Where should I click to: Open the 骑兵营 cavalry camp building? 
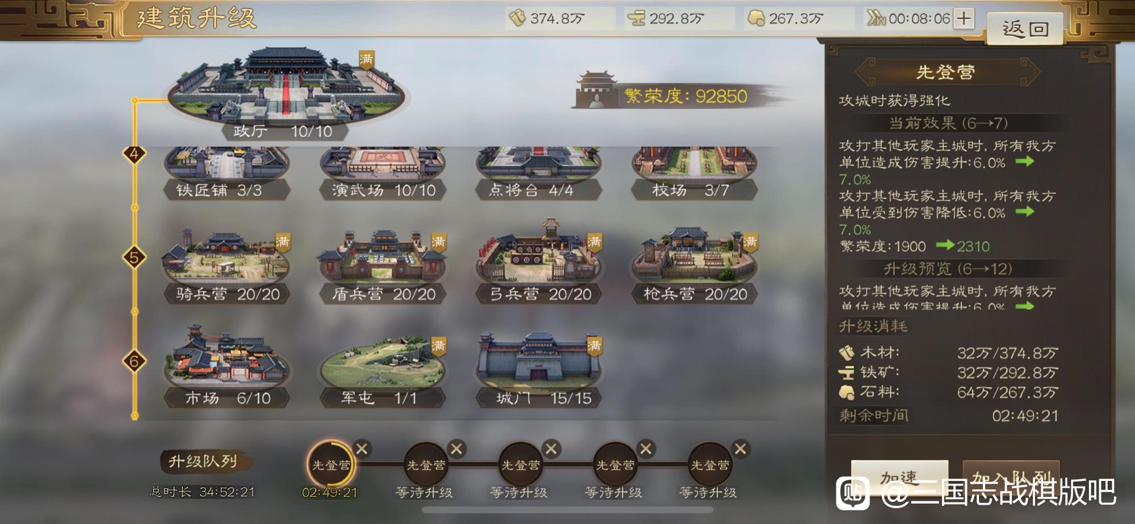coord(226,265)
